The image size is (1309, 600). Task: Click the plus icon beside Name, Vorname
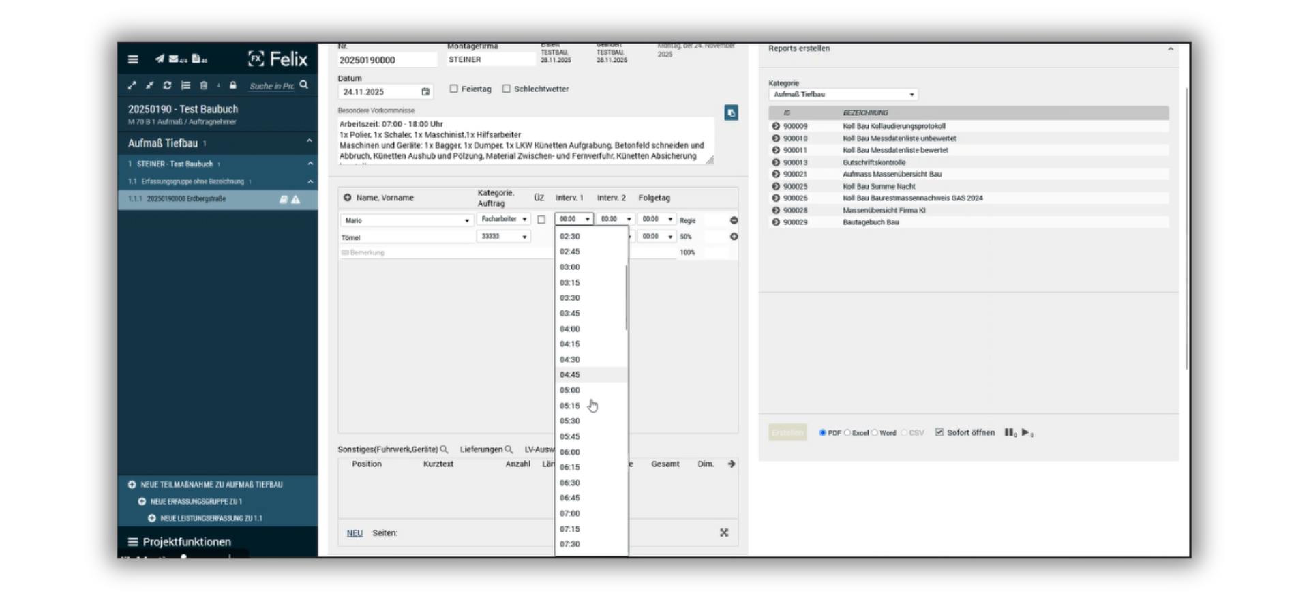[347, 198]
